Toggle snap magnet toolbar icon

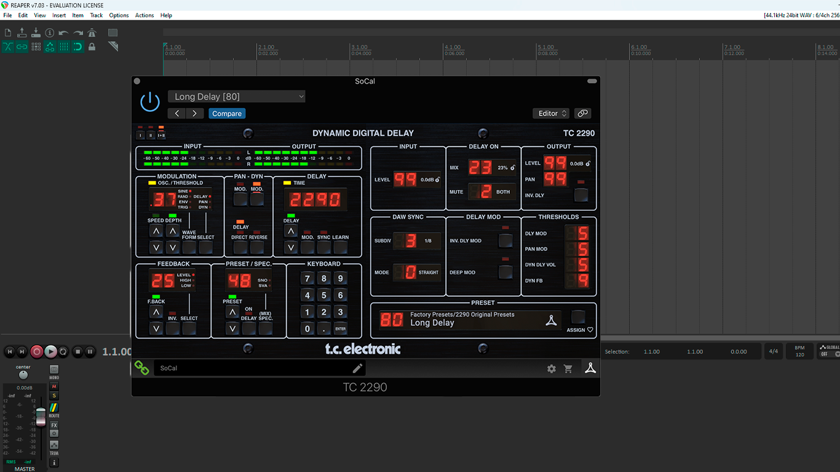tap(78, 47)
